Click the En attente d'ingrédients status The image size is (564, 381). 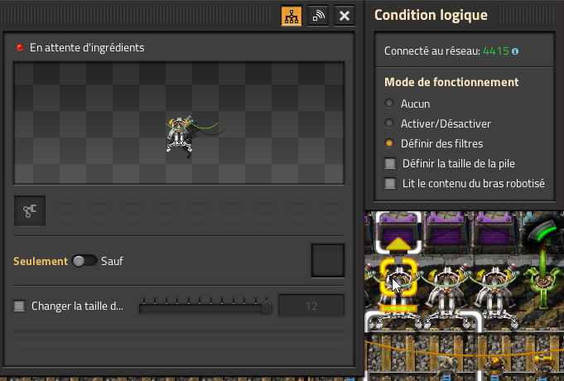(87, 47)
